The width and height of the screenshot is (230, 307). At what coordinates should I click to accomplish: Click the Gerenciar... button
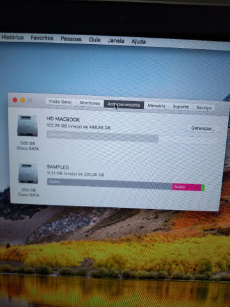[203, 128]
